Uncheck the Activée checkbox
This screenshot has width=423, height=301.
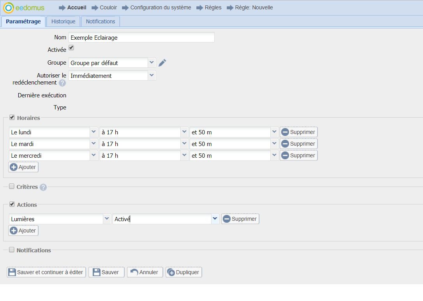[71, 48]
